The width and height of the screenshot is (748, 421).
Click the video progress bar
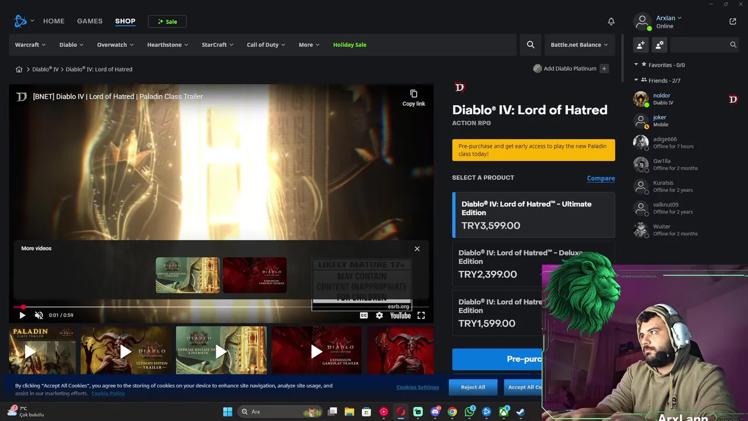pos(221,306)
